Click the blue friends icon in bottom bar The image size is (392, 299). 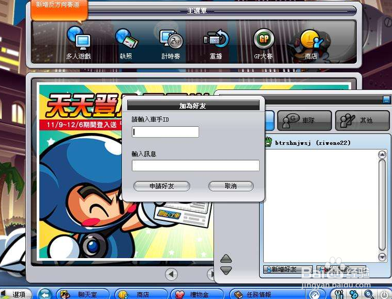click(354, 294)
